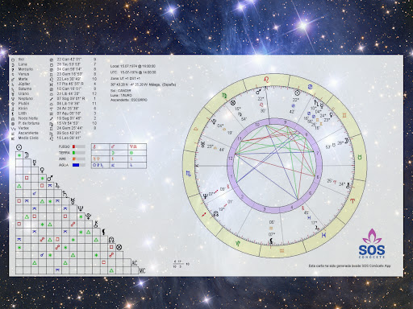413x309 pixels.
Task: Click the Mars glyph inside the chart wheel
Action: [x=258, y=93]
